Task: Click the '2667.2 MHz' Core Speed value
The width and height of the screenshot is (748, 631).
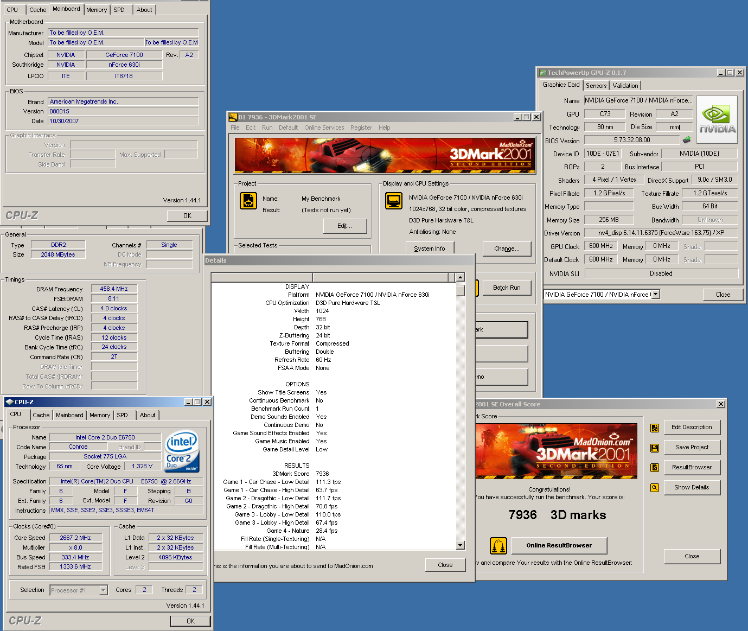Action: (75, 538)
